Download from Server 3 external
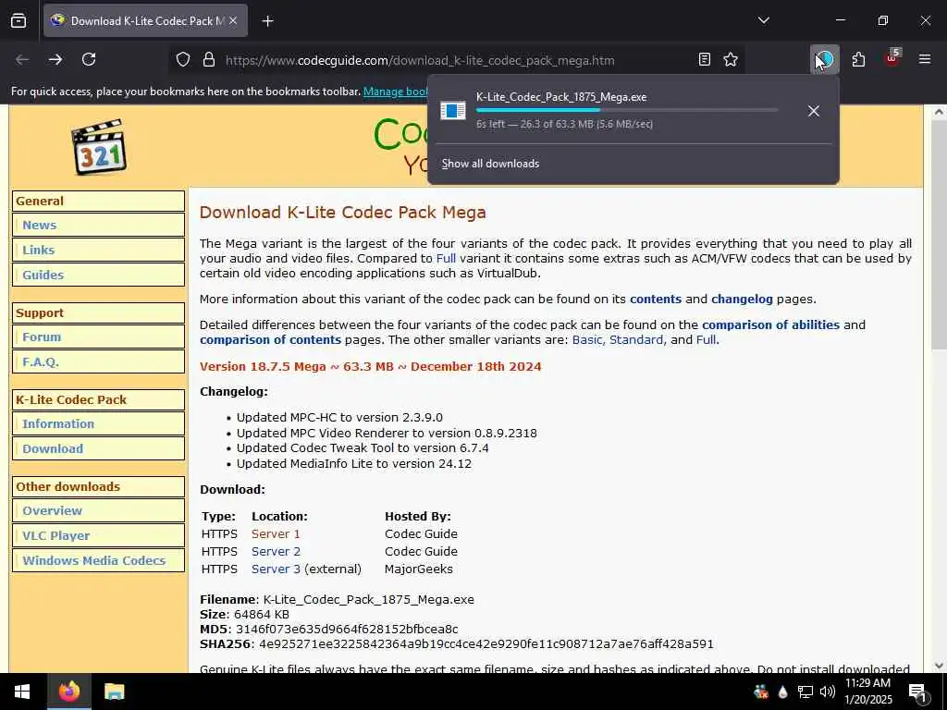The image size is (947, 710). [276, 569]
